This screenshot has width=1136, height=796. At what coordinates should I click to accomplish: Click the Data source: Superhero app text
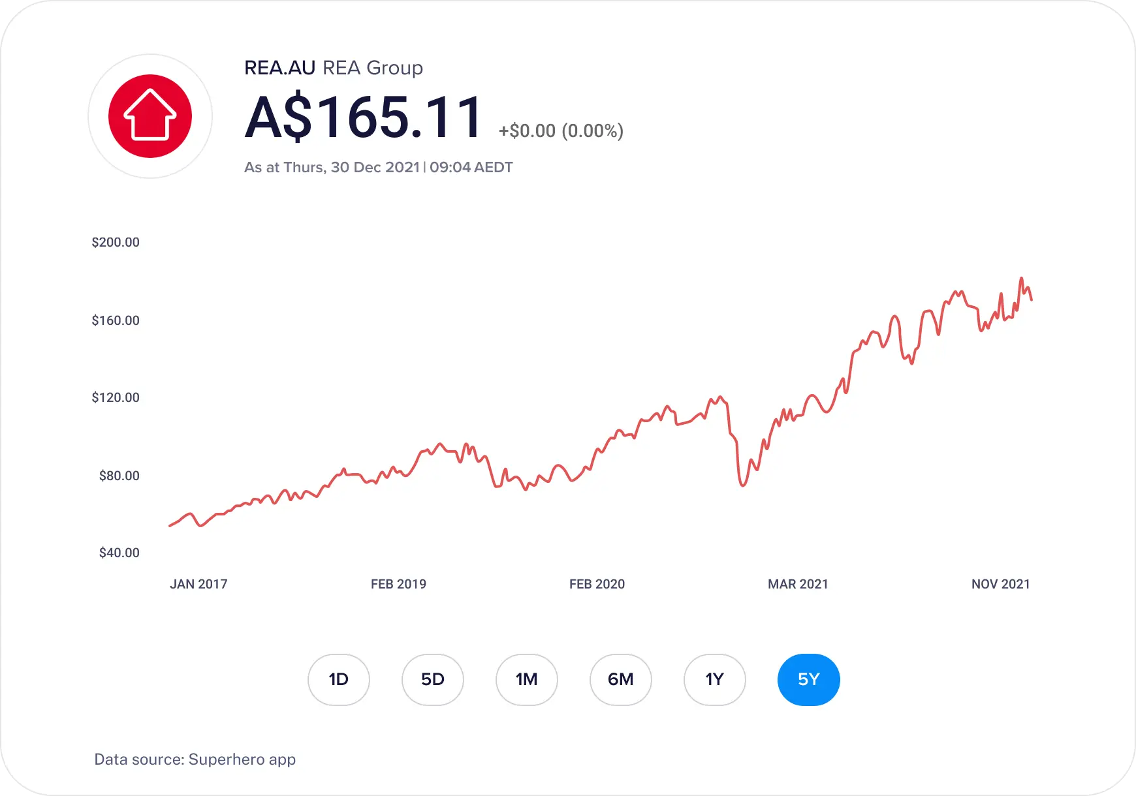coord(195,759)
